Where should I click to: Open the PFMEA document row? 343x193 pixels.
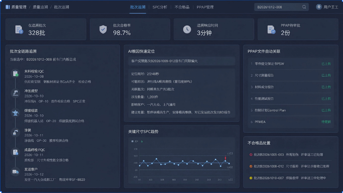click(291, 122)
